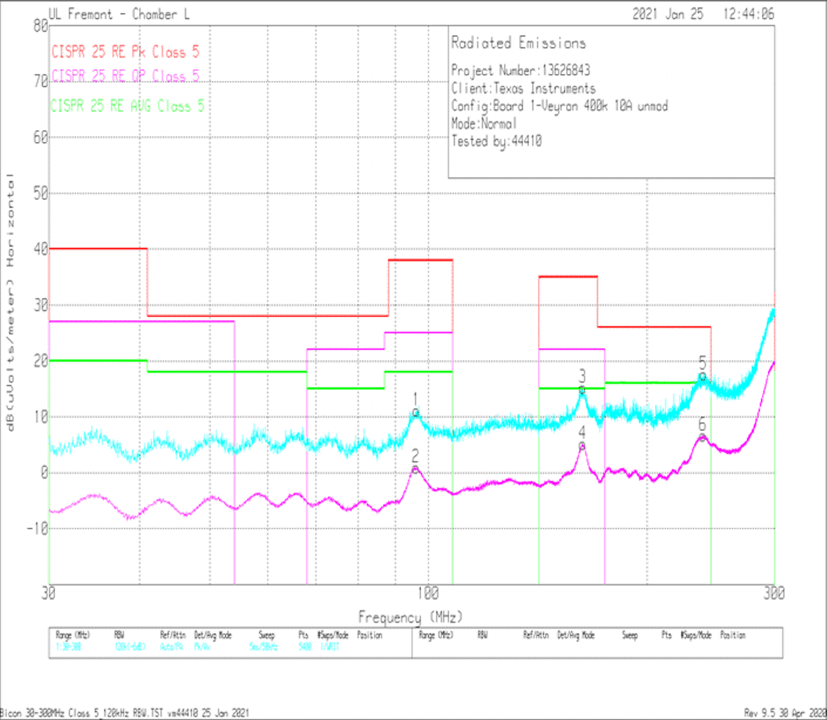Image resolution: width=827 pixels, height=720 pixels.
Task: Select the Project Number 13626843 entry
Action: pyautogui.click(x=521, y=71)
